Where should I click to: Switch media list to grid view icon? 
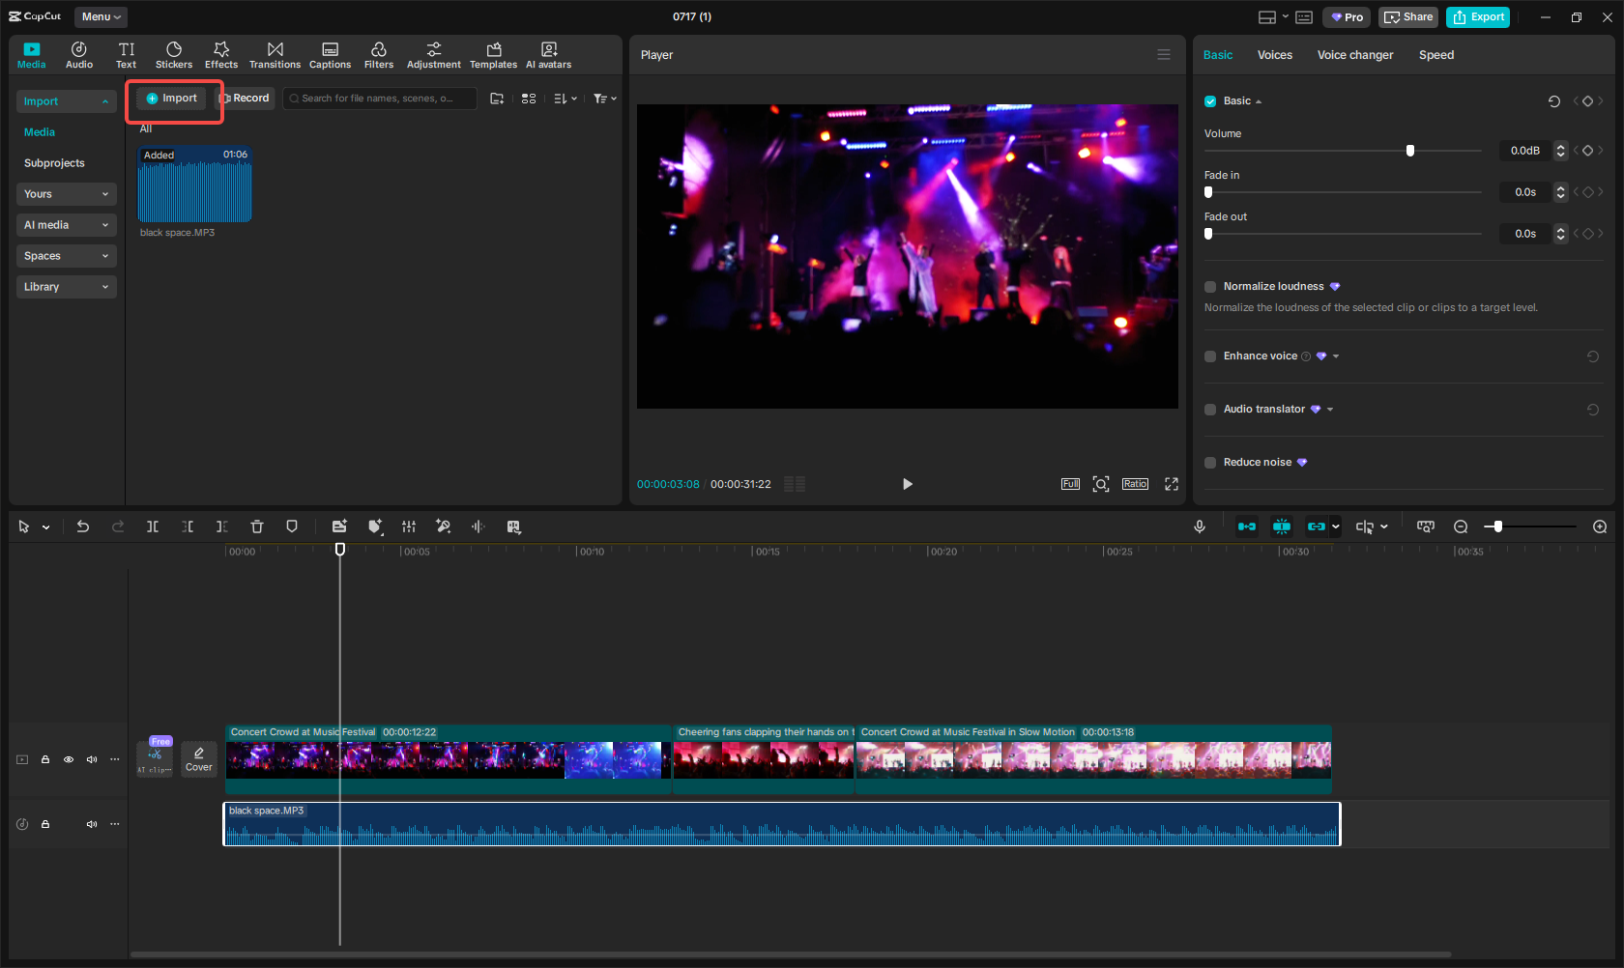pos(529,99)
